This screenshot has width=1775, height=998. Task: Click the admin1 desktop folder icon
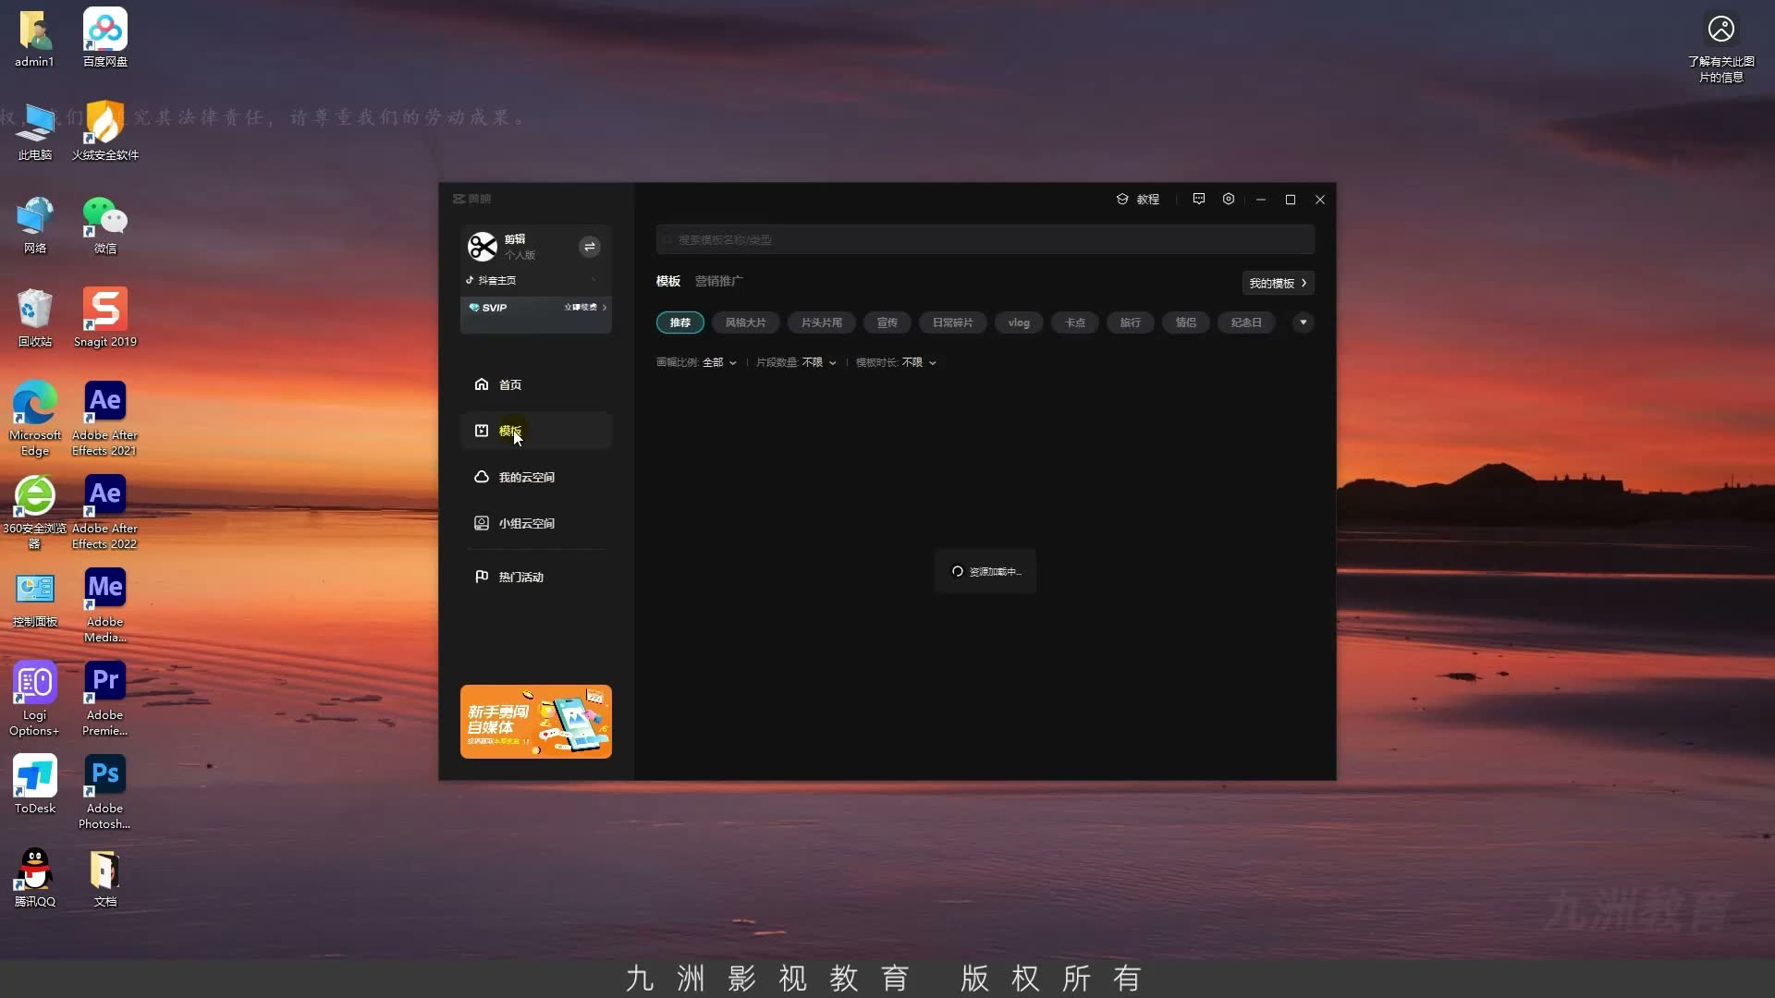coord(35,38)
